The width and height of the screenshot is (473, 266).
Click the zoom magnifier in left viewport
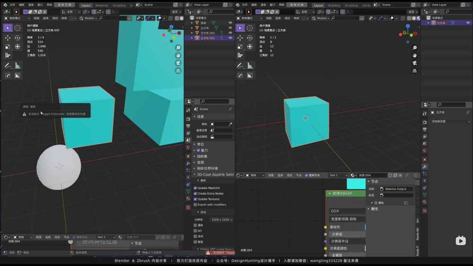click(x=178, y=48)
